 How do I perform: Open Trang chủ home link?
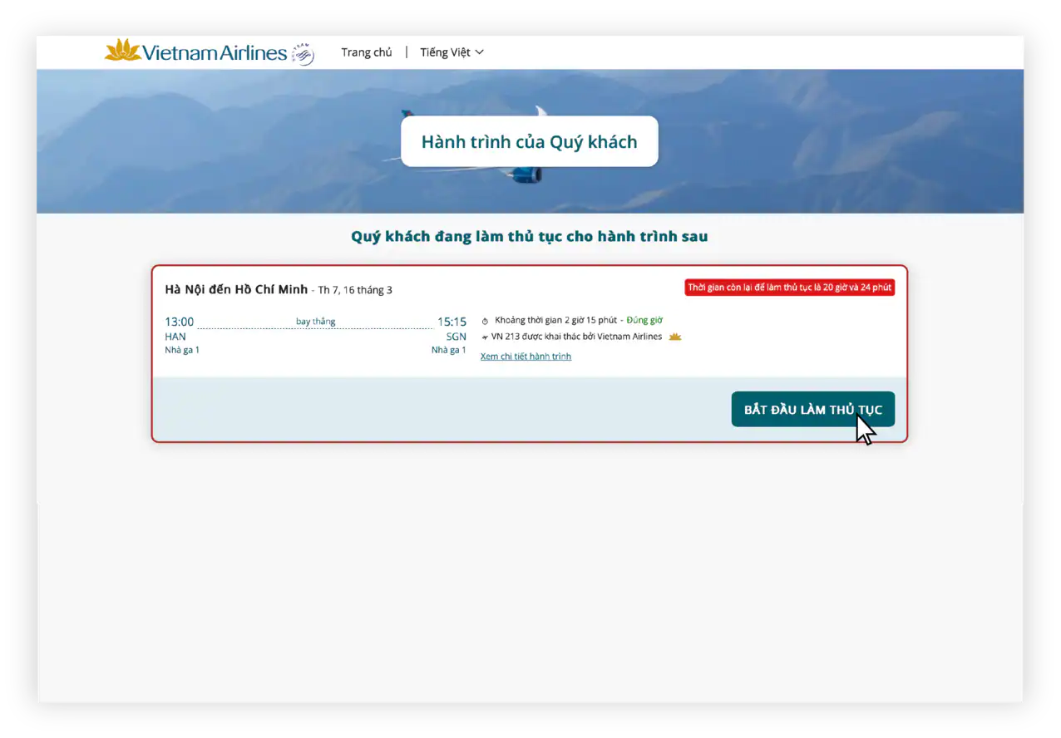(366, 52)
